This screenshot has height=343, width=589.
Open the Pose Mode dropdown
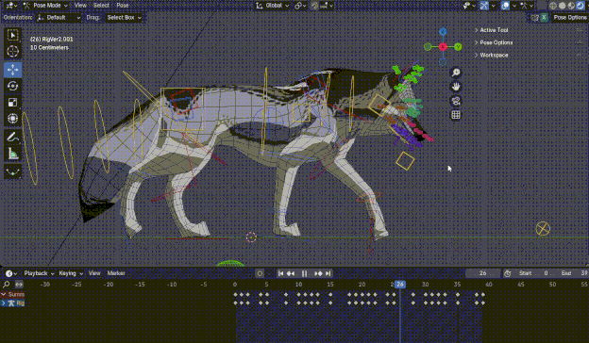(x=46, y=6)
